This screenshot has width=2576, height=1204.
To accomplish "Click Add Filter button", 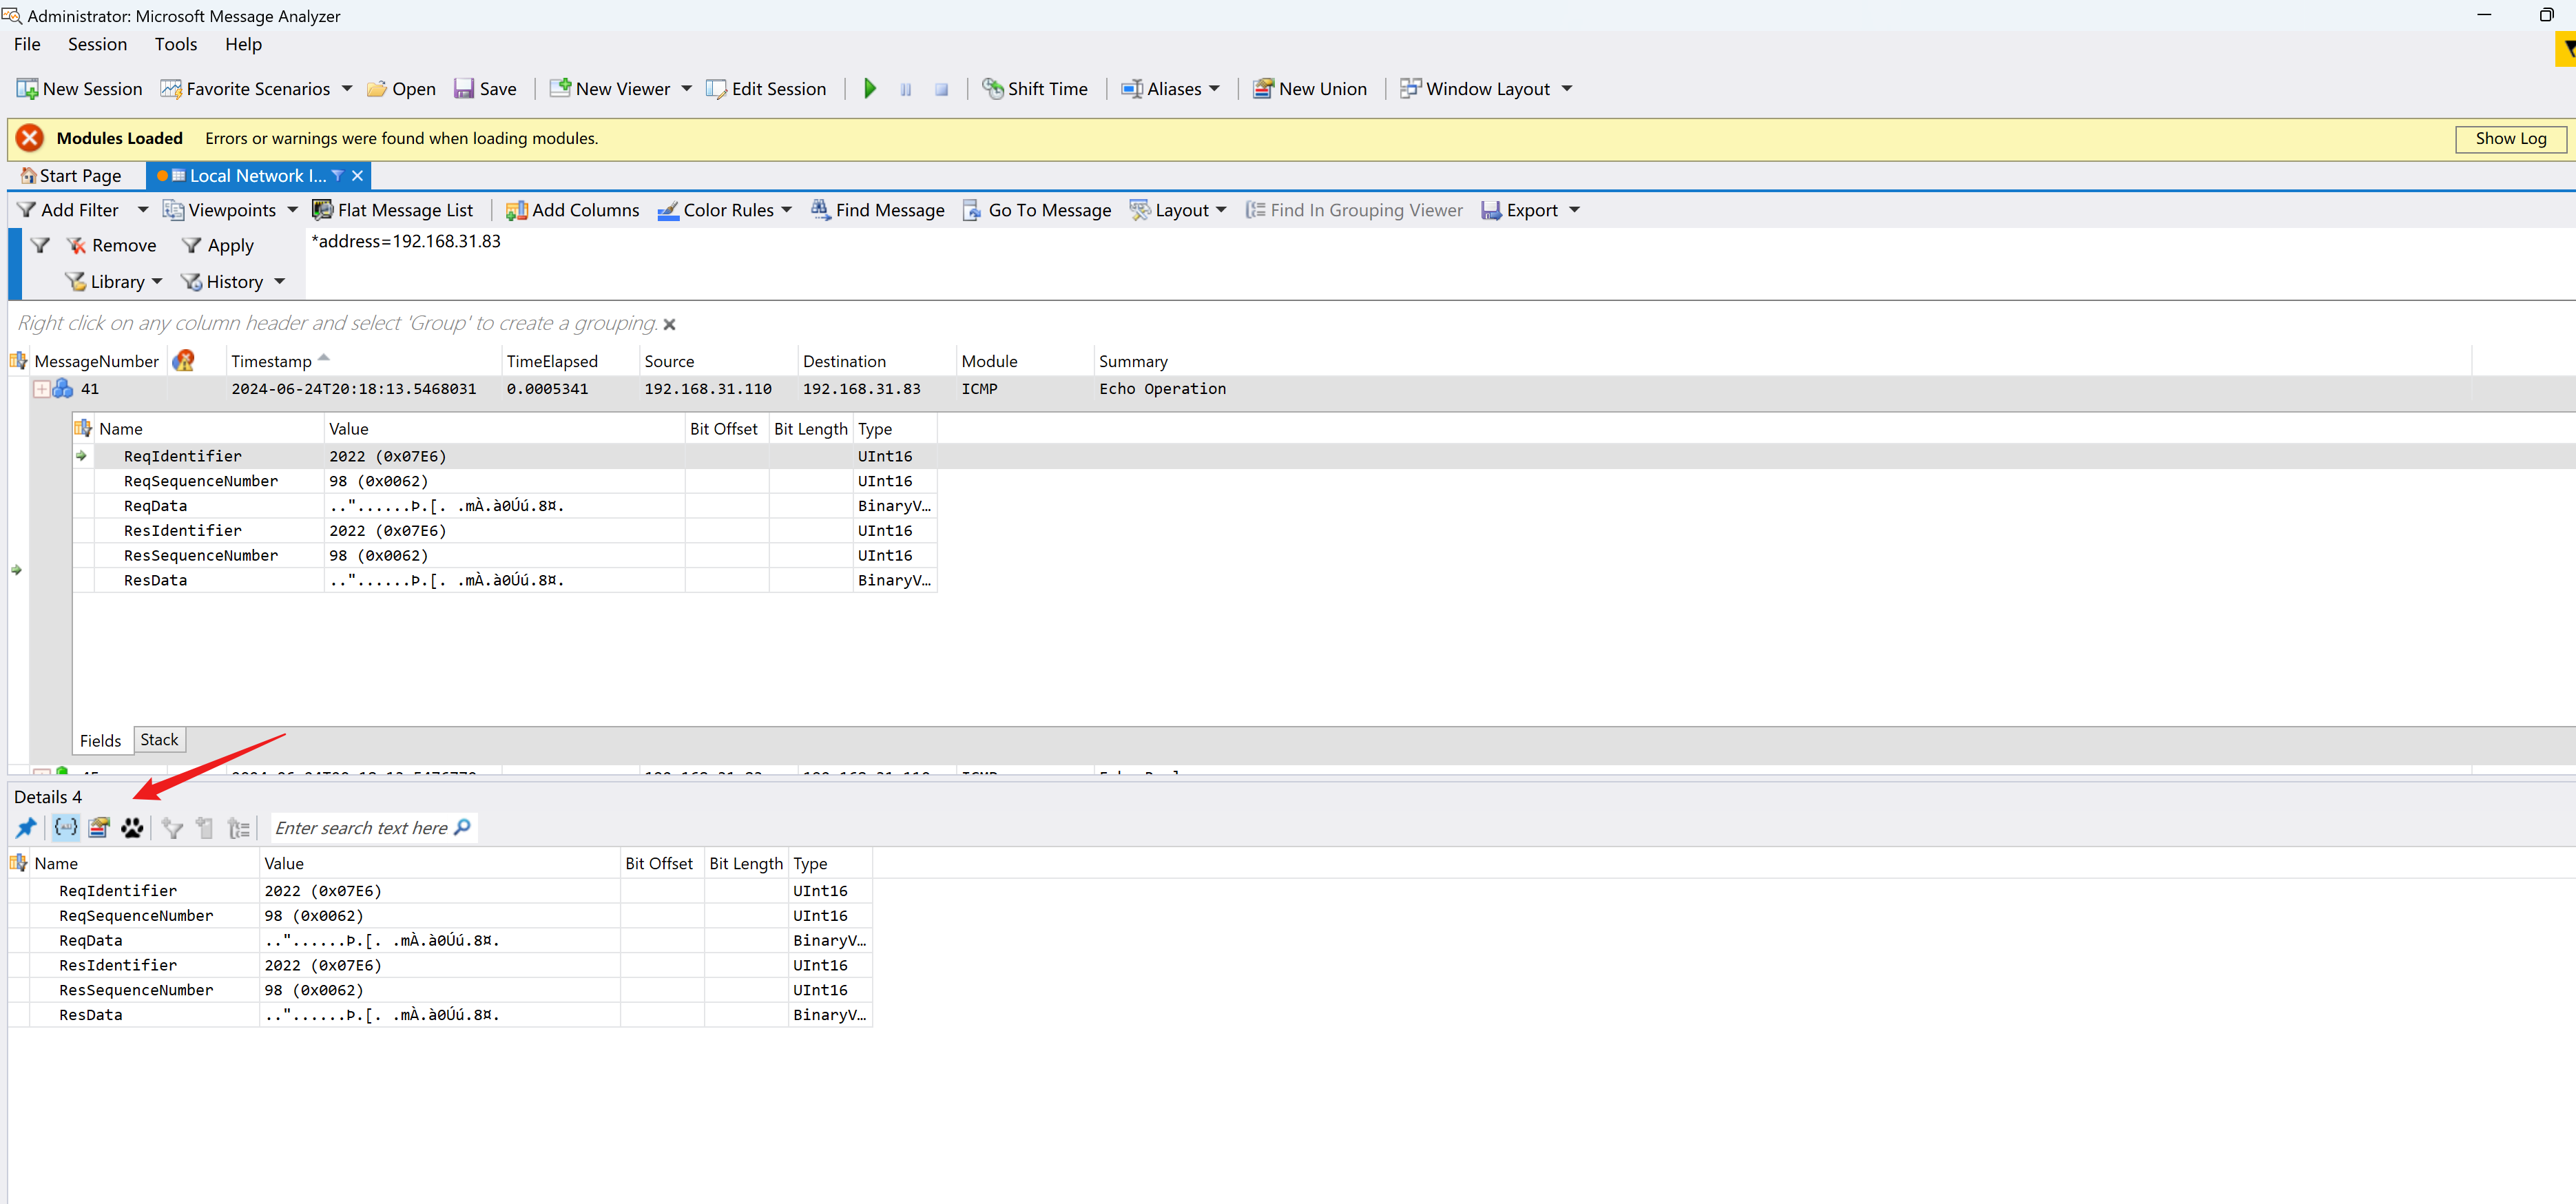I will (x=68, y=210).
